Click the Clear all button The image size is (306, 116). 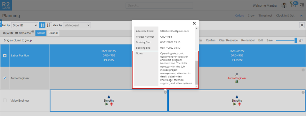coord(53,33)
